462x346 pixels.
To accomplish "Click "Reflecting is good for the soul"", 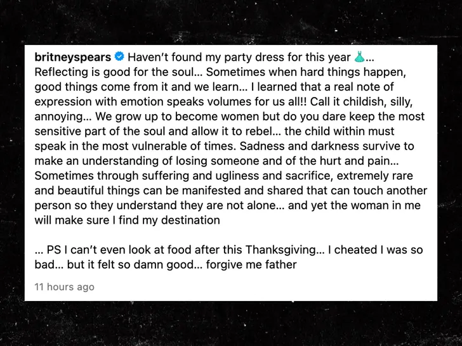I will [109, 73].
